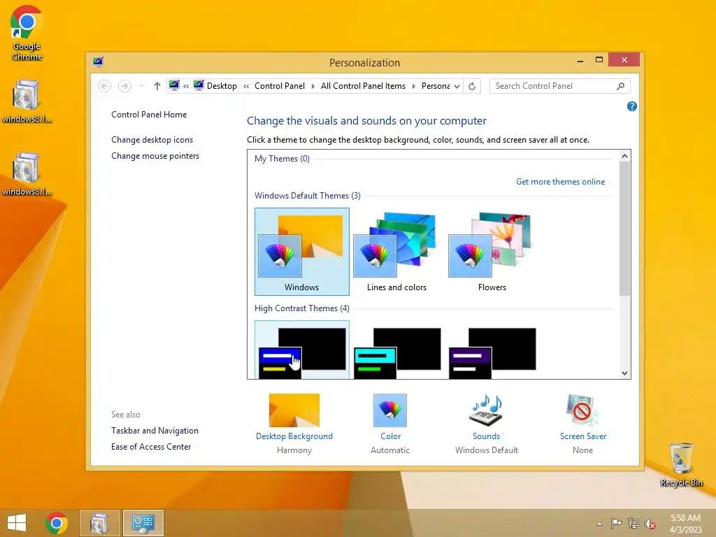The height and width of the screenshot is (537, 716).
Task: Open Change desktop icons link
Action: coord(152,140)
